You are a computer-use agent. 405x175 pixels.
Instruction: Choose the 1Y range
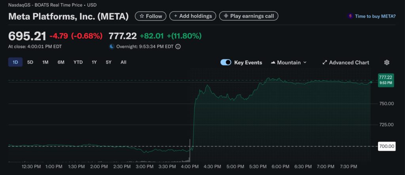pyautogui.click(x=94, y=62)
